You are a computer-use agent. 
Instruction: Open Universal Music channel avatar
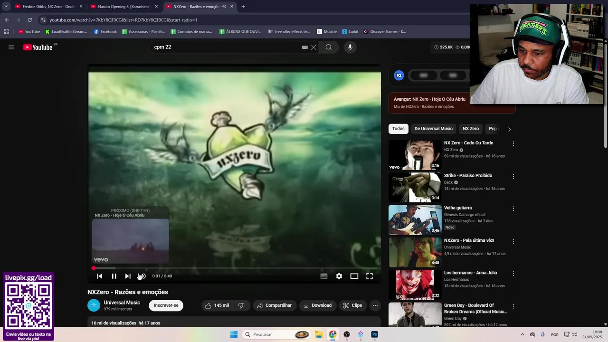[94, 305]
